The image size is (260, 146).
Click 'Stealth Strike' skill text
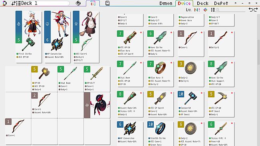click(x=158, y=138)
